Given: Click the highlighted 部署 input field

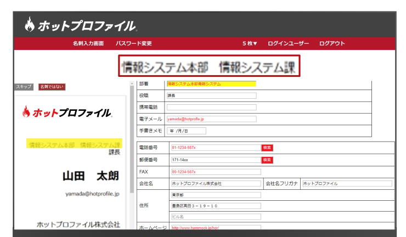Looking at the screenshot, I should tap(211, 84).
